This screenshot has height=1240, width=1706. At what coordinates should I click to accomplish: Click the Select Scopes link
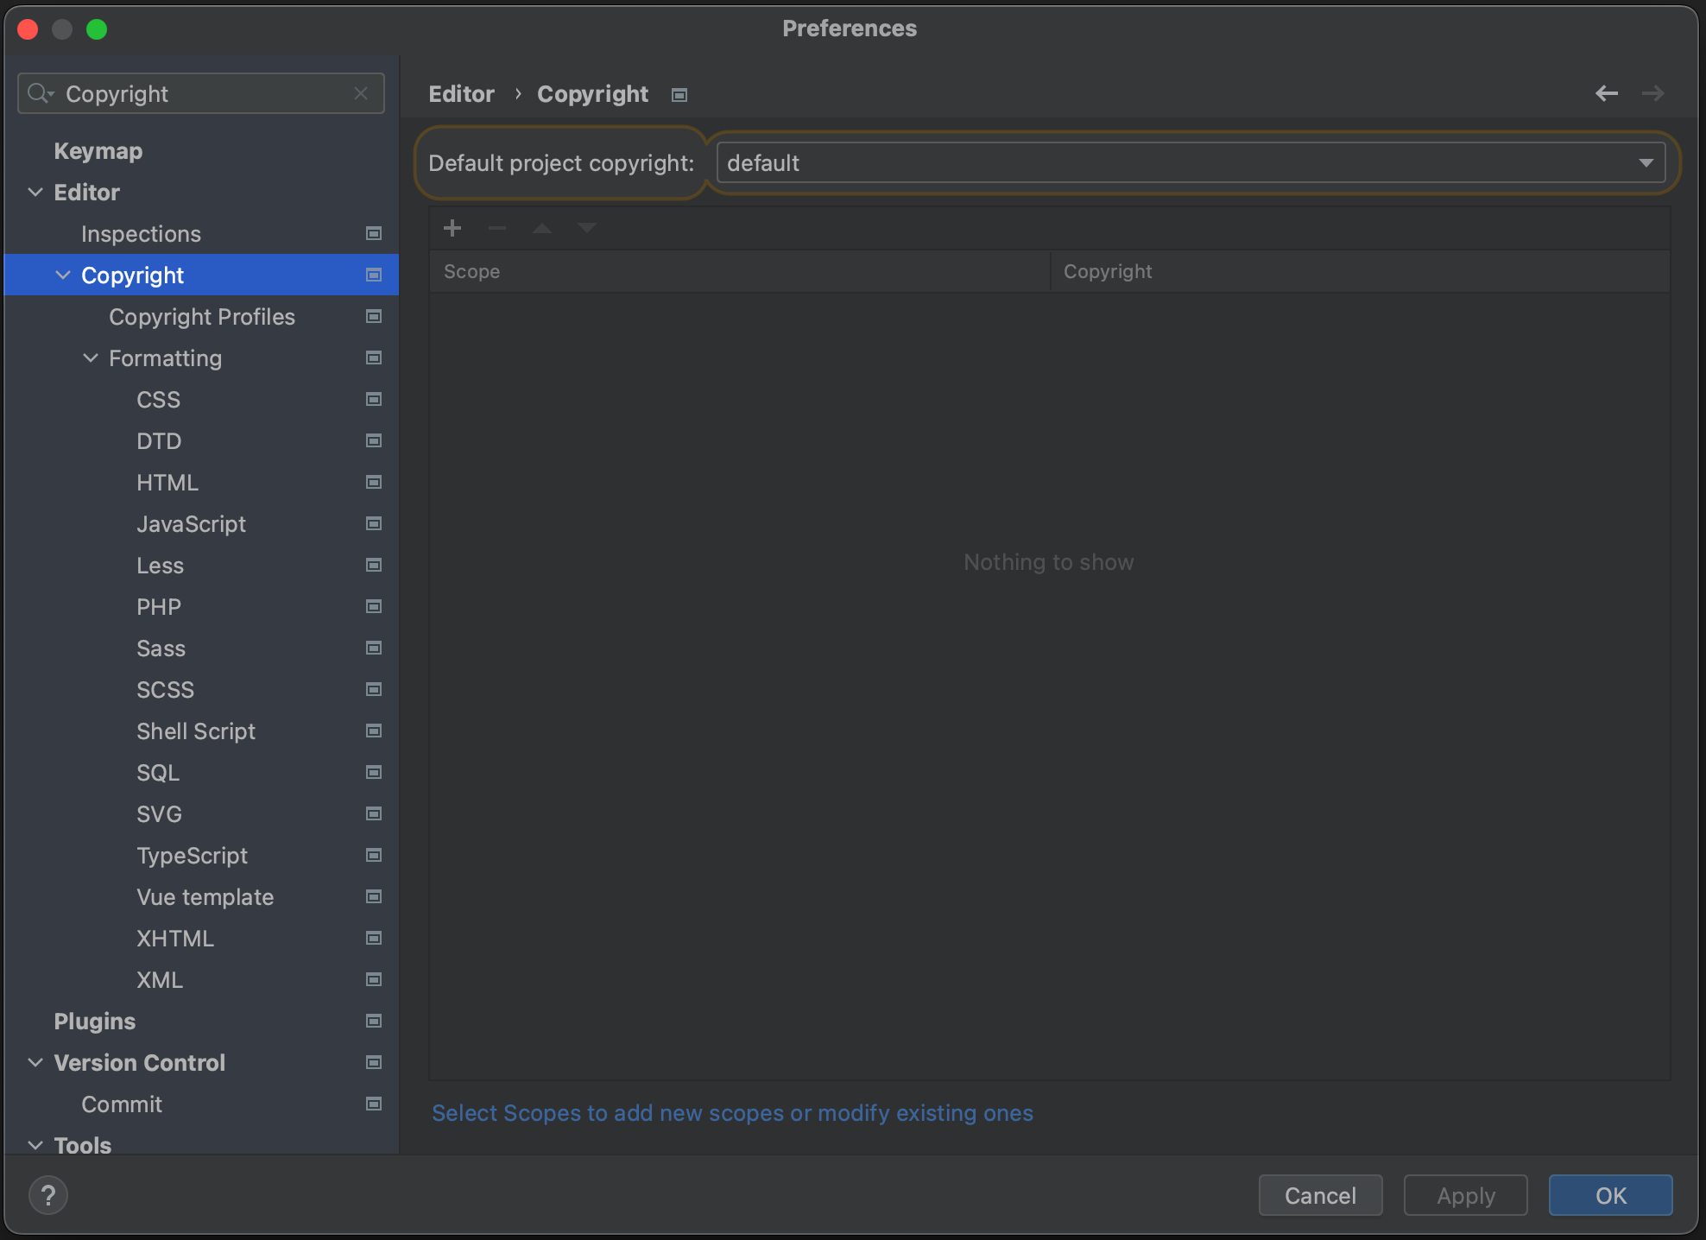coord(732,1113)
